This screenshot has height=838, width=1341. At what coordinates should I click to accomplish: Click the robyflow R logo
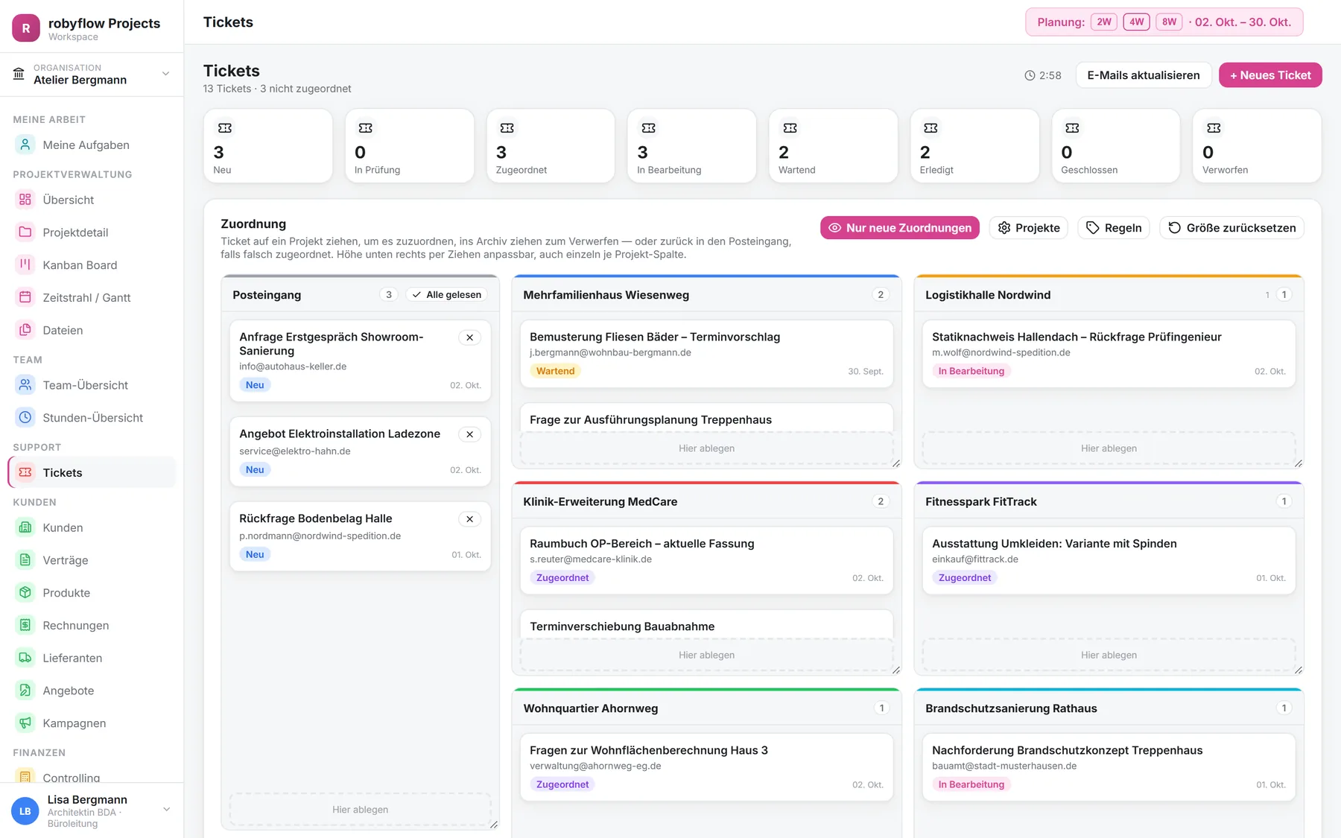coord(26,28)
